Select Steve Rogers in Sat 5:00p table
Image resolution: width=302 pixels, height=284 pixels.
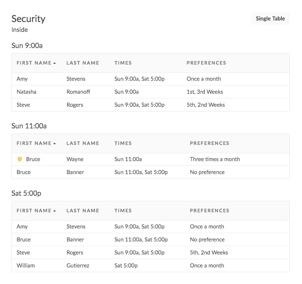[23, 252]
